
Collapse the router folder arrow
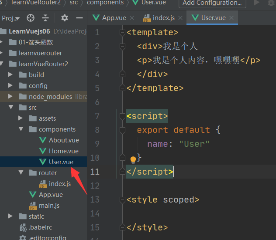[x=21, y=172]
